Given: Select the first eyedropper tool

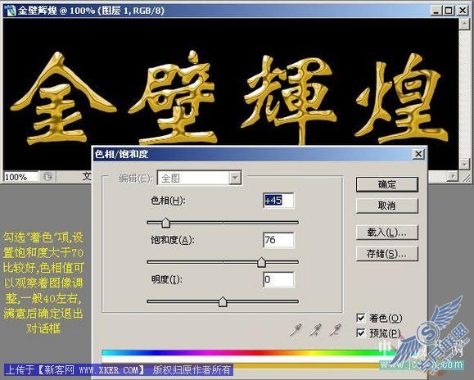Looking at the screenshot, I should [296, 330].
